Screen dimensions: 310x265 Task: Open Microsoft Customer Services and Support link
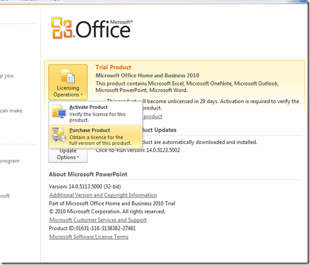point(98,220)
